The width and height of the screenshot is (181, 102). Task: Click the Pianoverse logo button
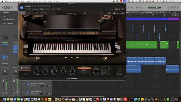click(x=119, y=13)
